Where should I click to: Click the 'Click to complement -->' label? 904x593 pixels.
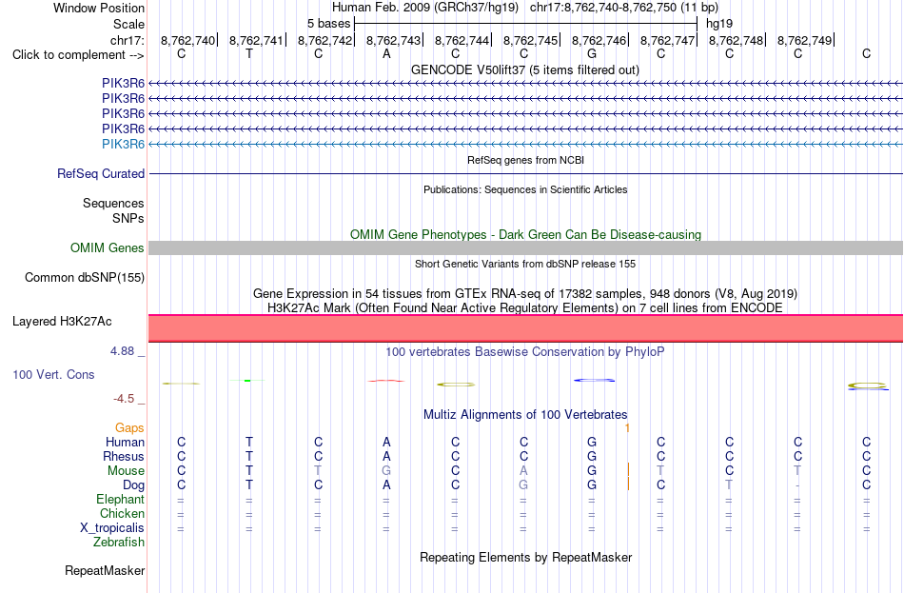pyautogui.click(x=78, y=55)
